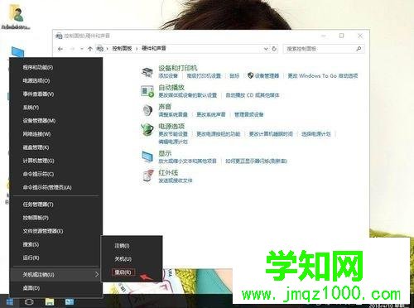The image size is (414, 308).
Task: Click the printer icon beside 设备和打印机
Action: [147, 72]
